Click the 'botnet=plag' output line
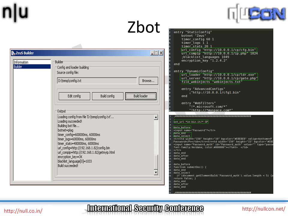The height and width of the screenshot is (216, 288). click(x=65, y=130)
